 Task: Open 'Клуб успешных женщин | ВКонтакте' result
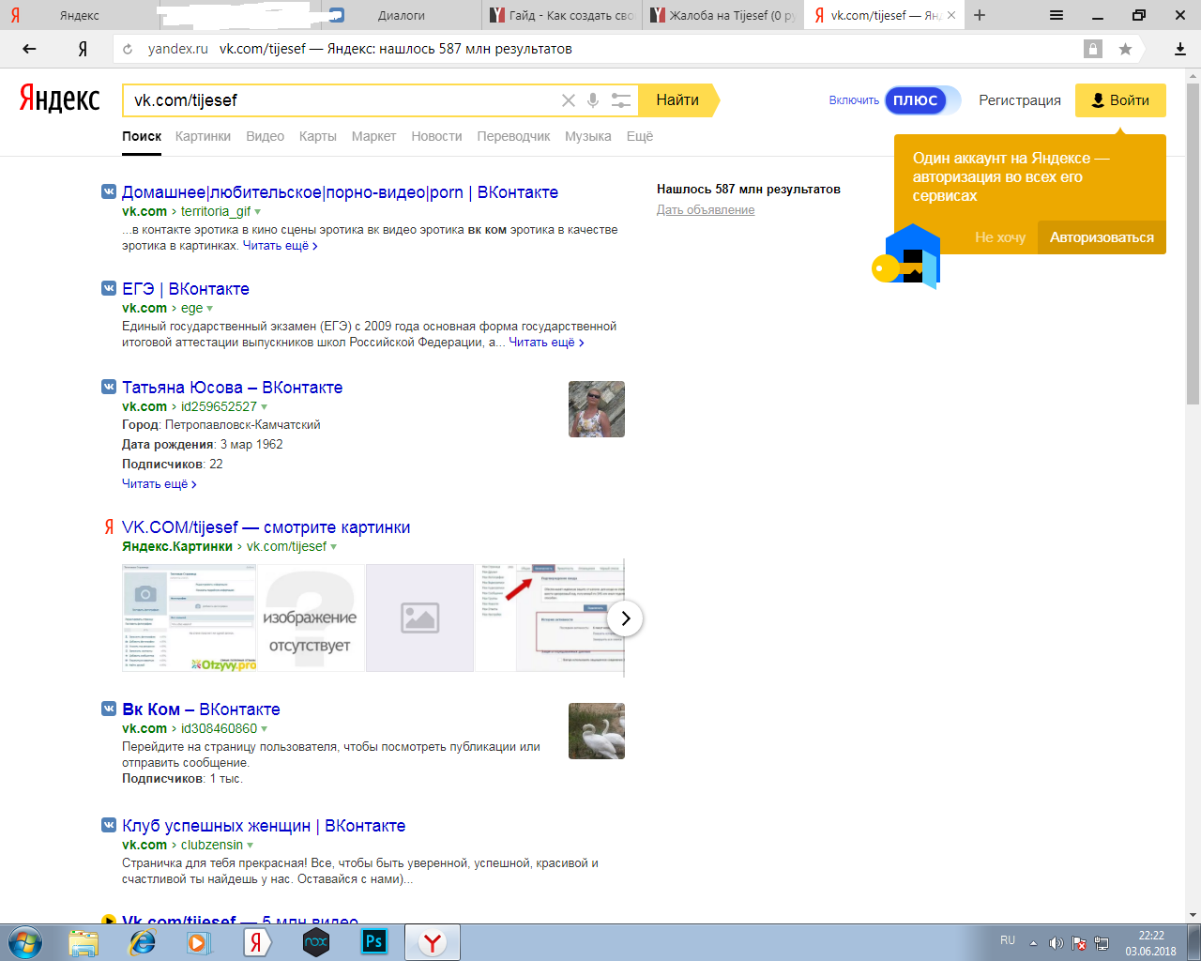(264, 826)
